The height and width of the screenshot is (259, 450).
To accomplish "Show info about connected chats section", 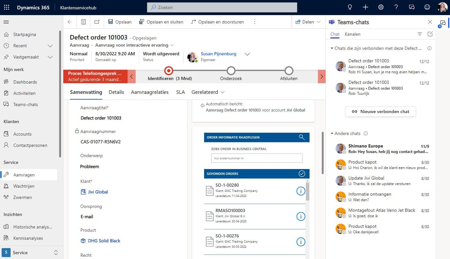I will (429, 48).
